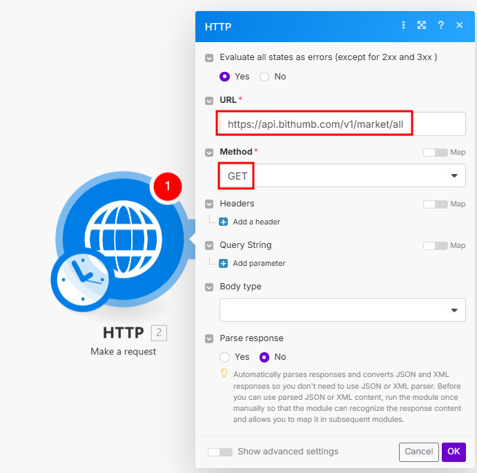The image size is (477, 473).
Task: Select No for Evaluate all states as errors
Action: pos(264,77)
